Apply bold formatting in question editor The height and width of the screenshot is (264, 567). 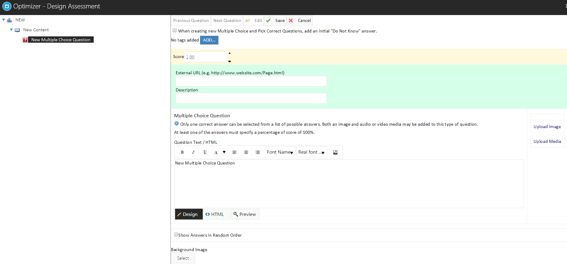pos(182,152)
